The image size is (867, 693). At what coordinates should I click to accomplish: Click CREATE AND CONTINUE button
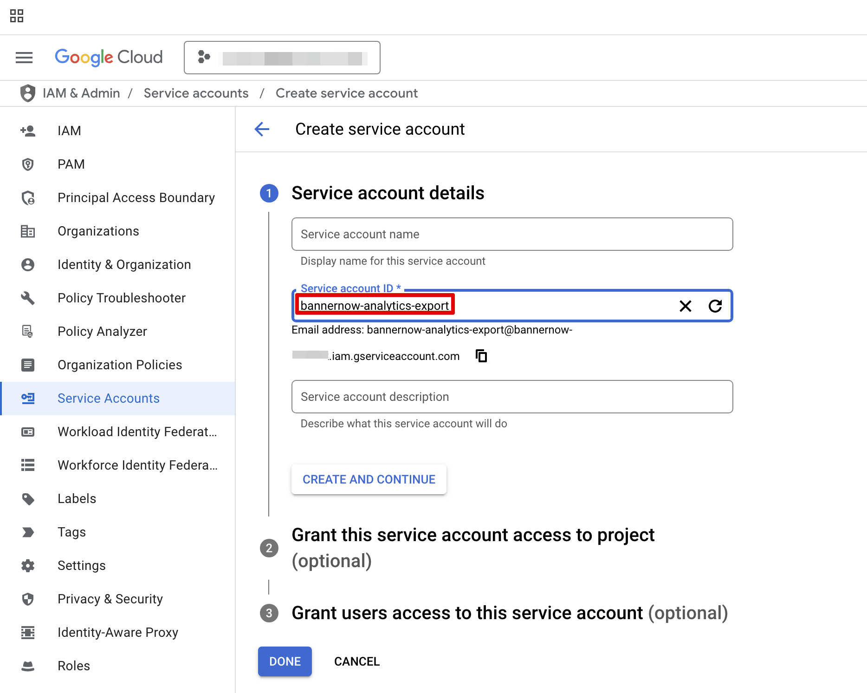coord(369,479)
